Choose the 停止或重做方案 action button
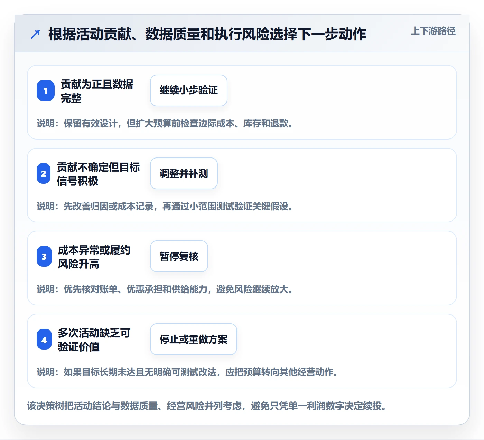This screenshot has width=484, height=440. (x=194, y=339)
